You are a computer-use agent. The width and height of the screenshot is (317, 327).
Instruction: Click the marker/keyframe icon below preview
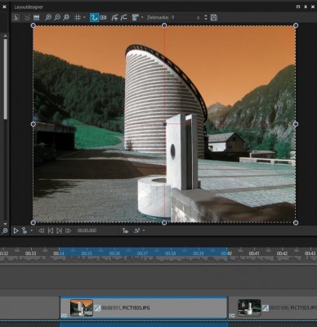125,231
